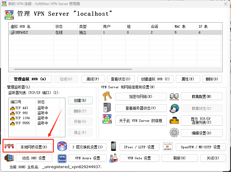Click the cluster servers icon next to 群集配置

coord(174,97)
